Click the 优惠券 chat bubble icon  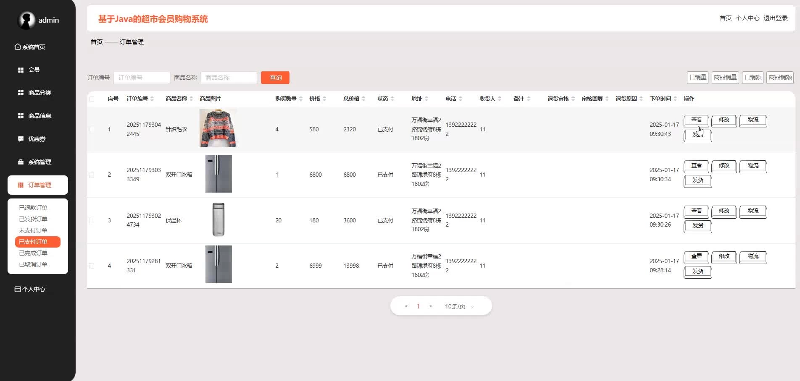tap(21, 139)
